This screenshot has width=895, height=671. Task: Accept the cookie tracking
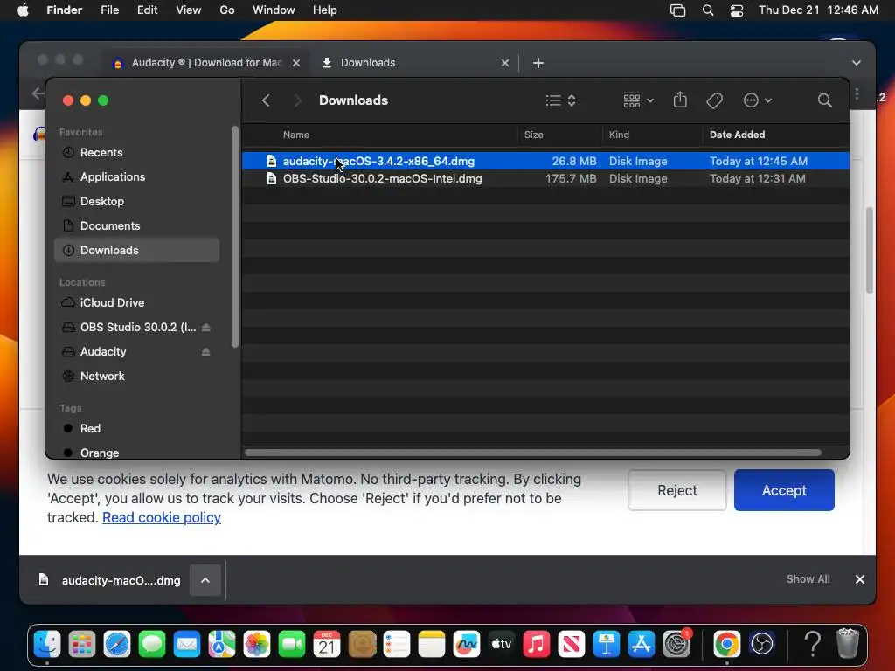coord(784,490)
